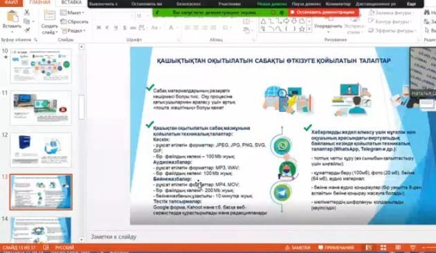Viewport: 436px width, 253px height.
Task: Click the font color A icon
Action: point(171,28)
